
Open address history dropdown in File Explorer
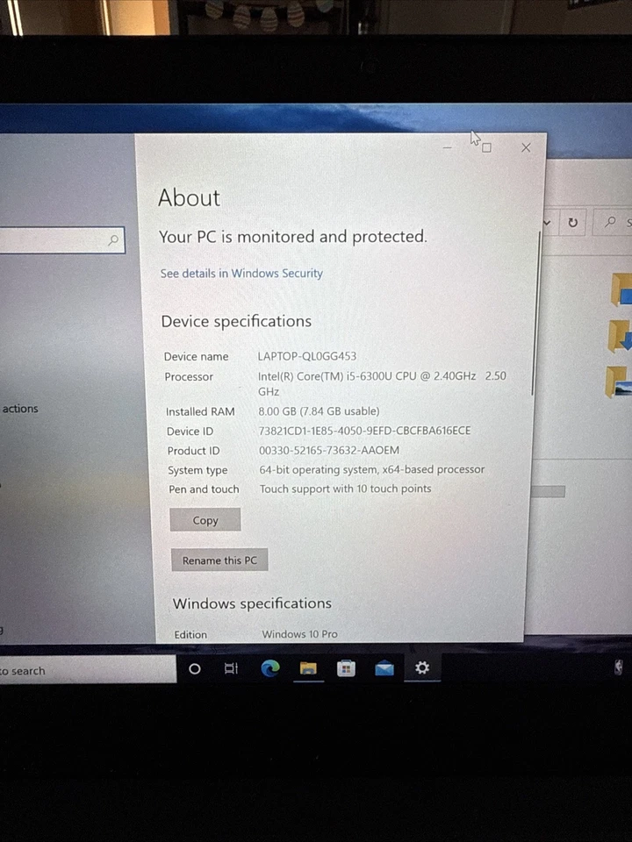coord(547,222)
